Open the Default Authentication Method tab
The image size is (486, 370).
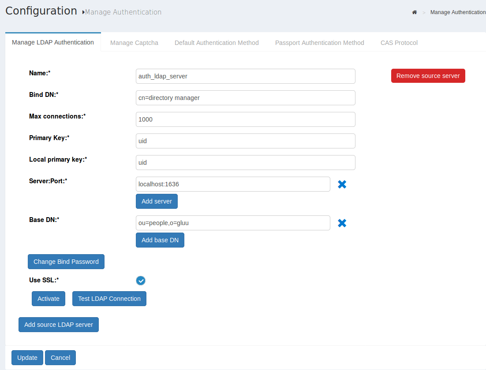pos(217,42)
